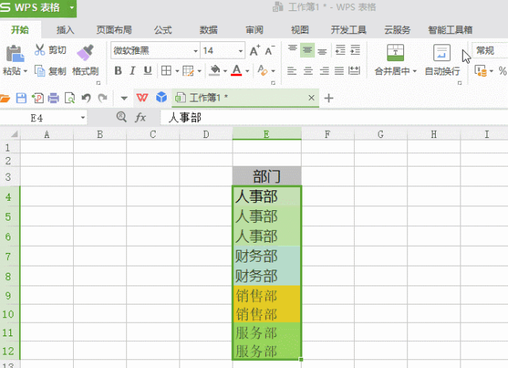Align text left horizontally
Image resolution: width=508 pixels, height=368 pixels.
tap(292, 71)
